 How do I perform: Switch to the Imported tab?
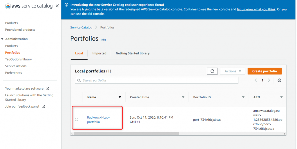(99, 53)
